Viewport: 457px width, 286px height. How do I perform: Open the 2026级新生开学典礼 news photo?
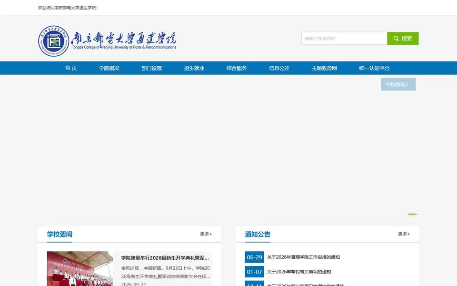[x=80, y=269]
